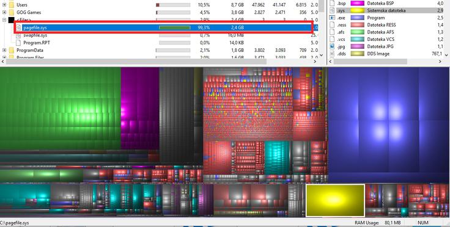Click the ProgramData folder icon

pos(12,50)
